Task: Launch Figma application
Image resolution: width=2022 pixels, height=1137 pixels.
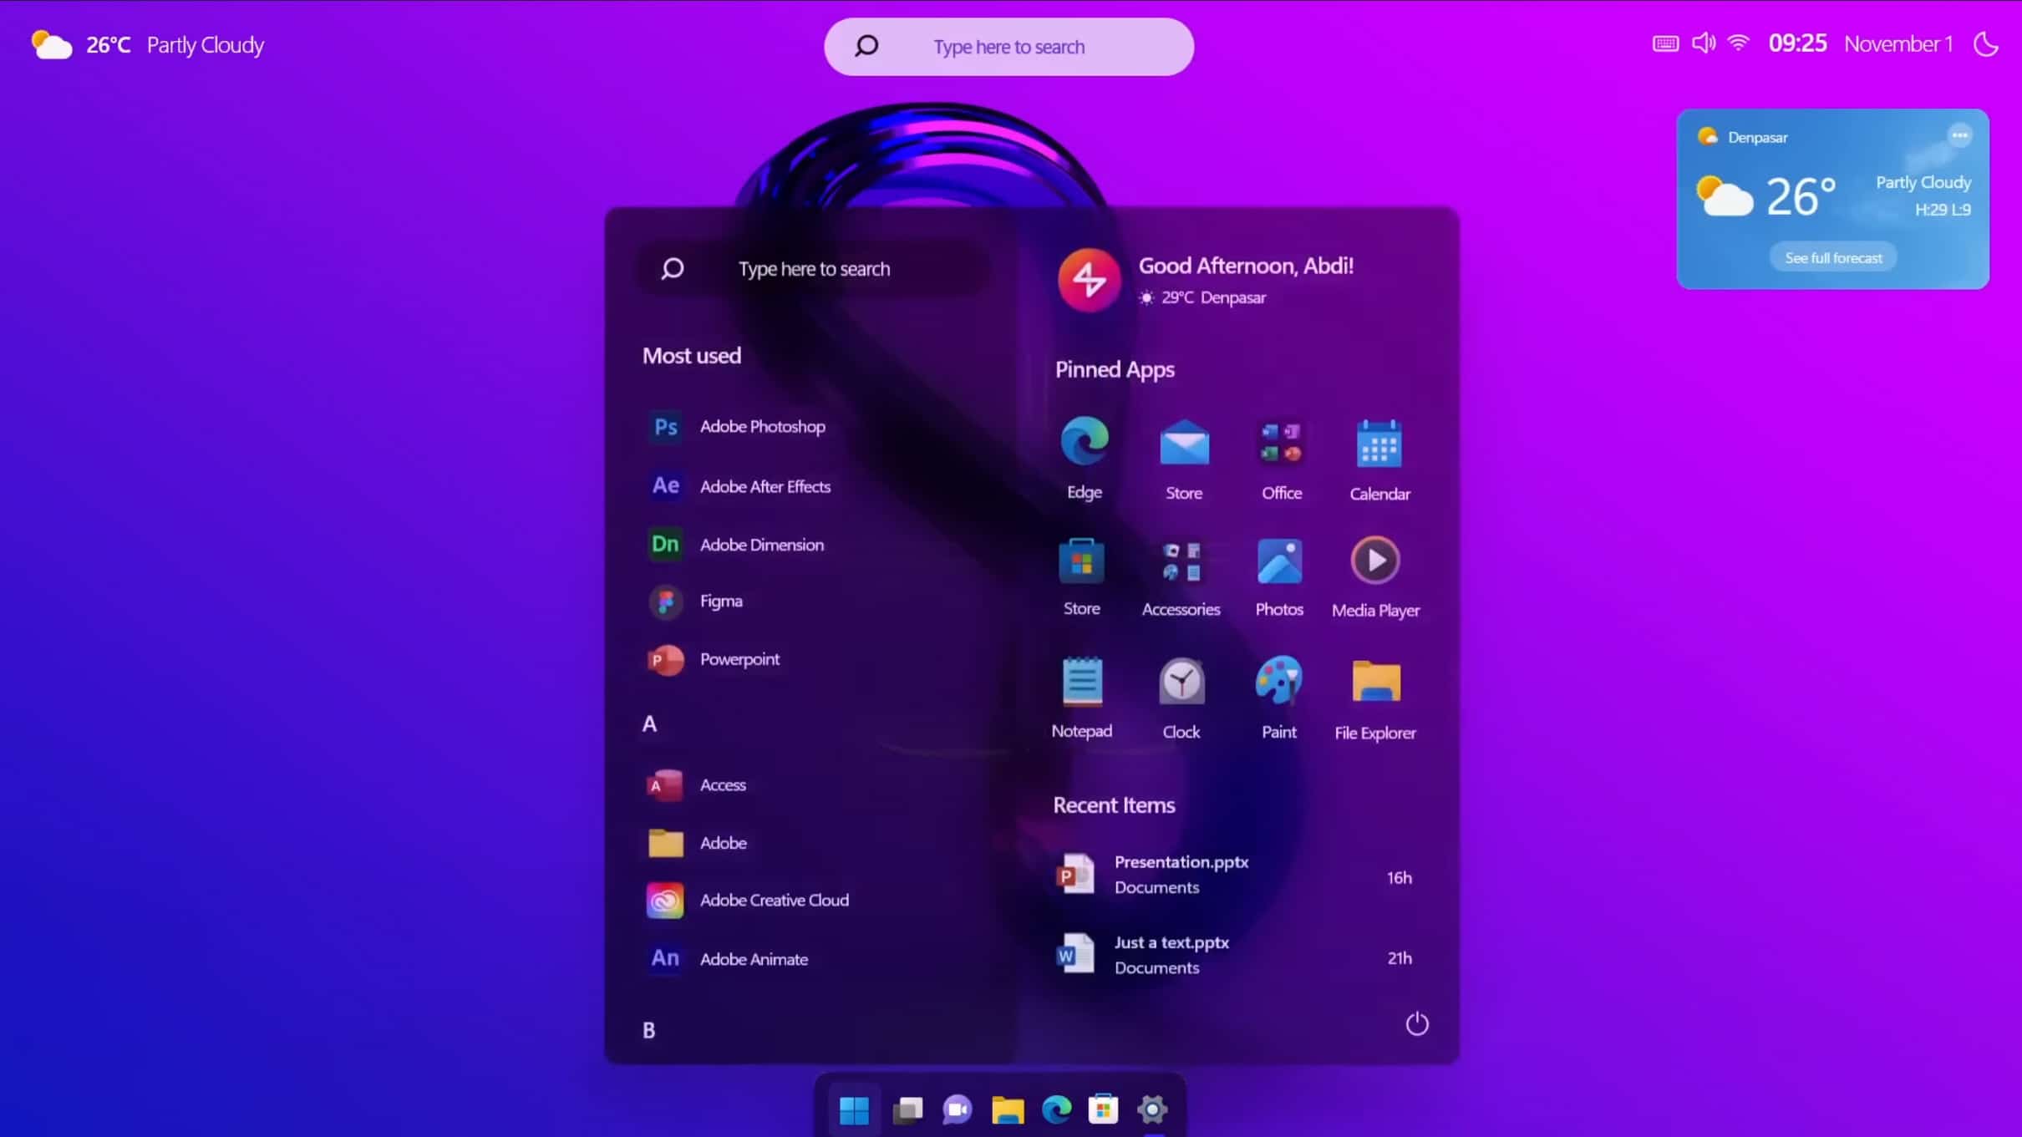Action: pos(719,601)
